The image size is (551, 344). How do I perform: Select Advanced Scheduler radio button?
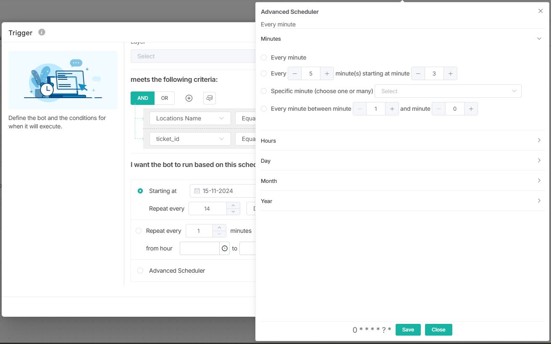(x=140, y=271)
